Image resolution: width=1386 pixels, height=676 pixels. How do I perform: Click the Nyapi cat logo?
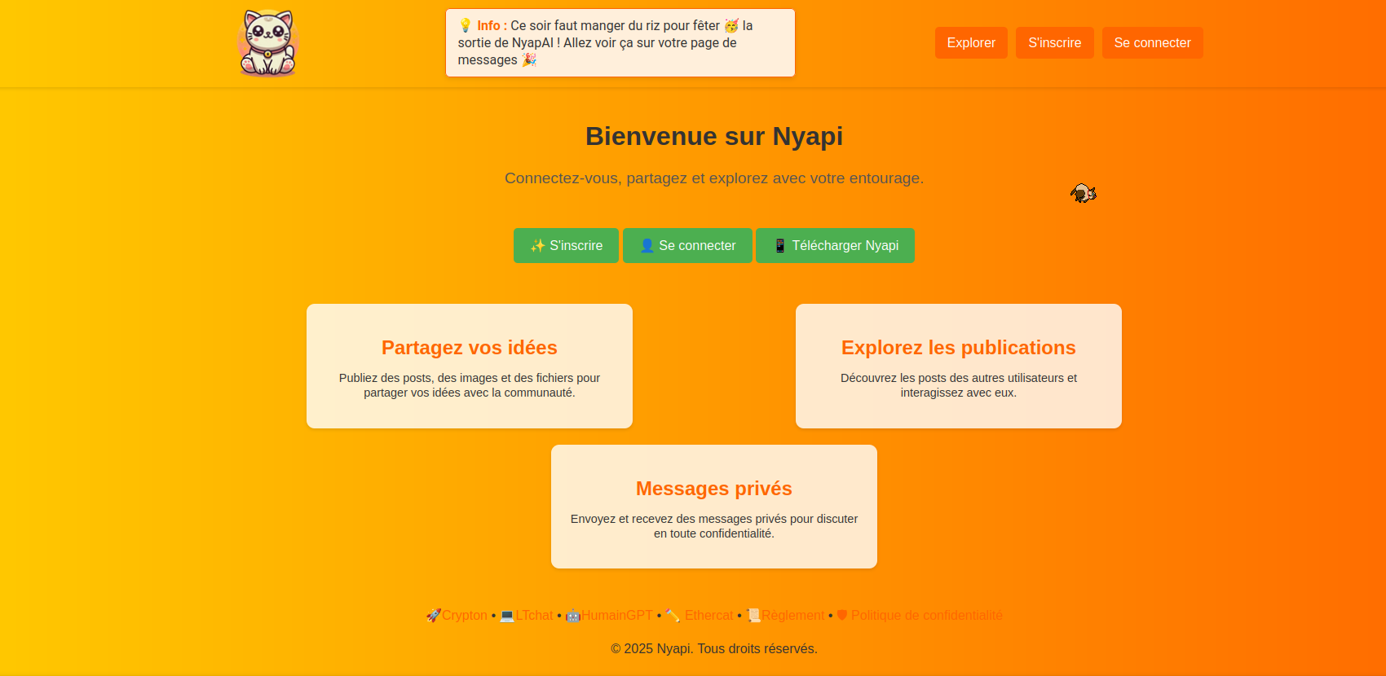coord(268,43)
